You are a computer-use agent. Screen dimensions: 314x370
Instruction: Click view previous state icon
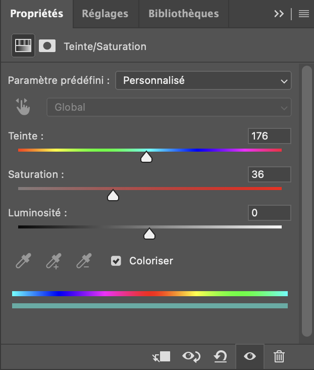coord(191,357)
